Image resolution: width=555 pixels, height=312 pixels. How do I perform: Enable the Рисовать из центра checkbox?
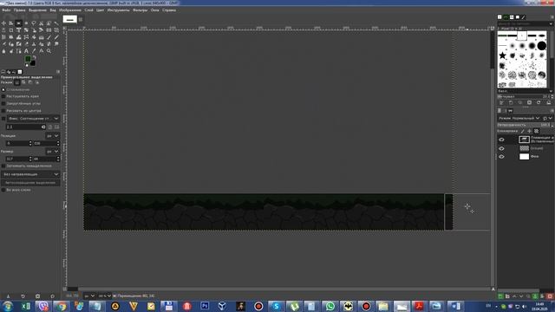click(x=3, y=111)
